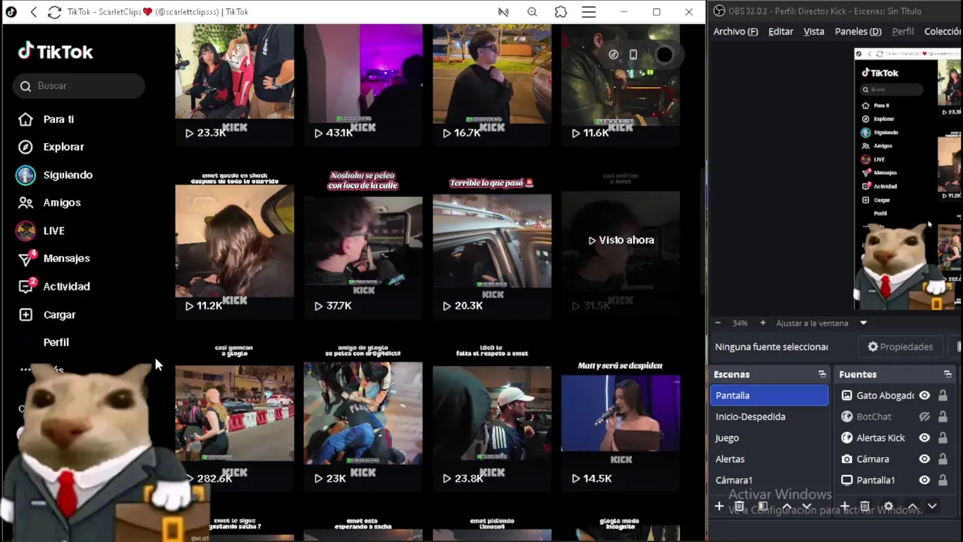The image size is (963, 542).
Task: Lock the Alertas Kick source
Action: [x=943, y=437]
